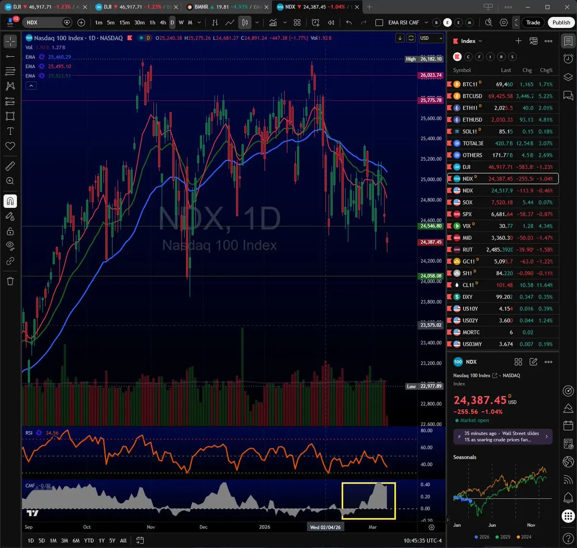Open the watchlist three-dots menu
Screen dimensions: 577x548
click(x=548, y=41)
